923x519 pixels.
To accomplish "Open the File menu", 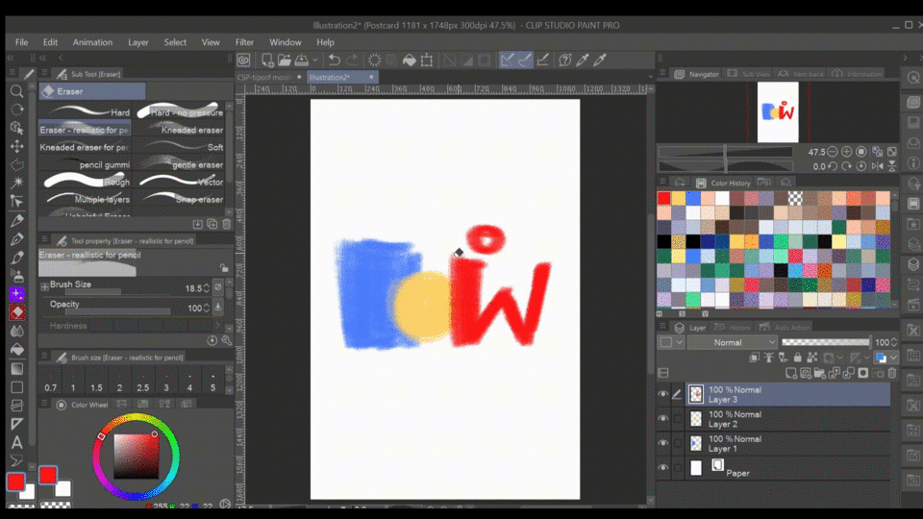I will pos(22,42).
